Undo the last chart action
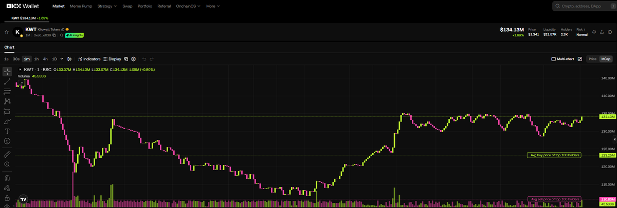This screenshot has height=208, width=617. (x=144, y=59)
